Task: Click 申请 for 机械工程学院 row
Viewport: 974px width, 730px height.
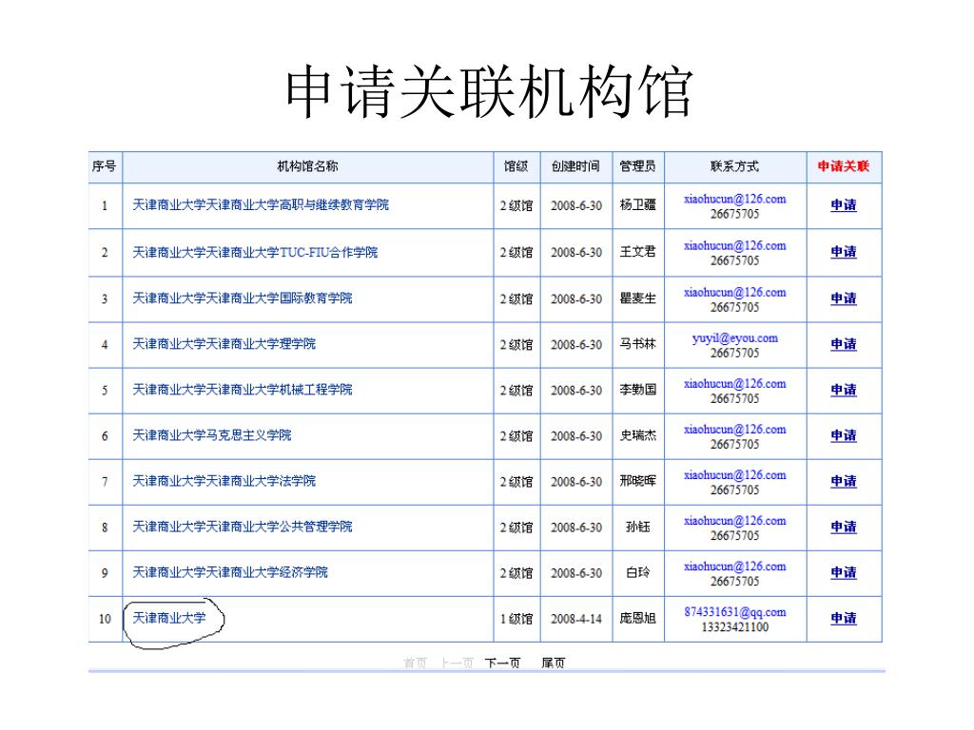Action: [x=844, y=390]
